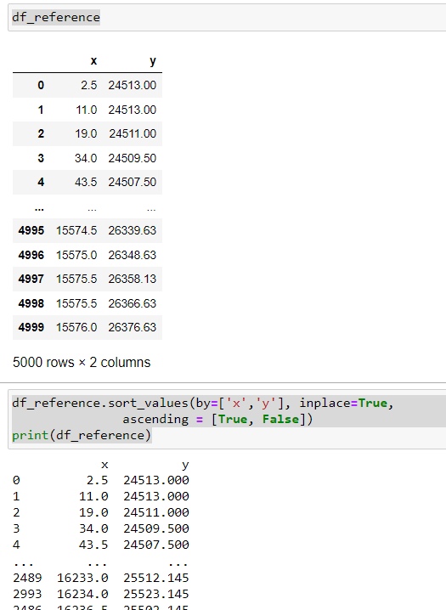The height and width of the screenshot is (610, 446).
Task: Click the bold row index 4999
Action: (x=31, y=327)
